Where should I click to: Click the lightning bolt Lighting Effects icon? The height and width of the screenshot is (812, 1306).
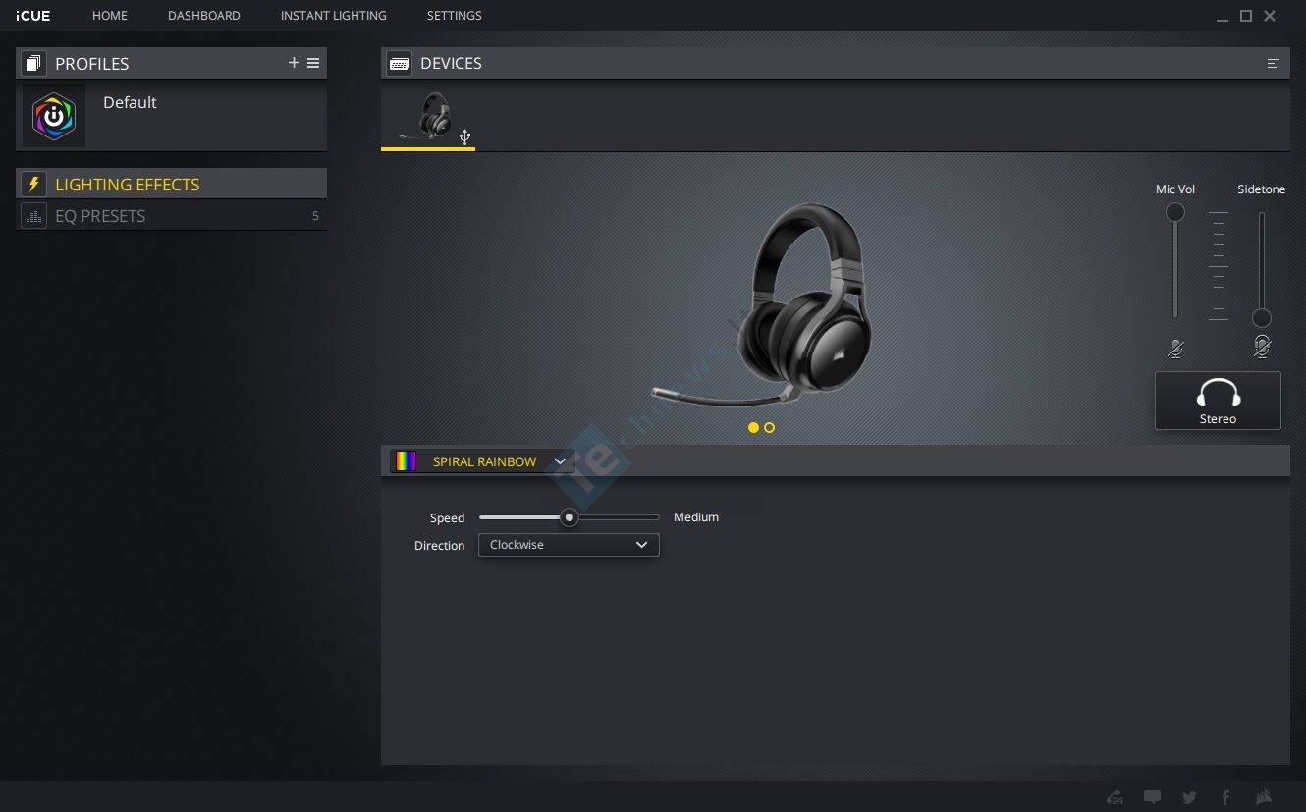(x=33, y=185)
